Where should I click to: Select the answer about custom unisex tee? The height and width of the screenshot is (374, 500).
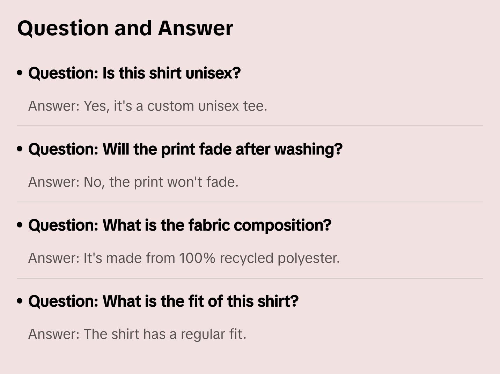pos(148,106)
